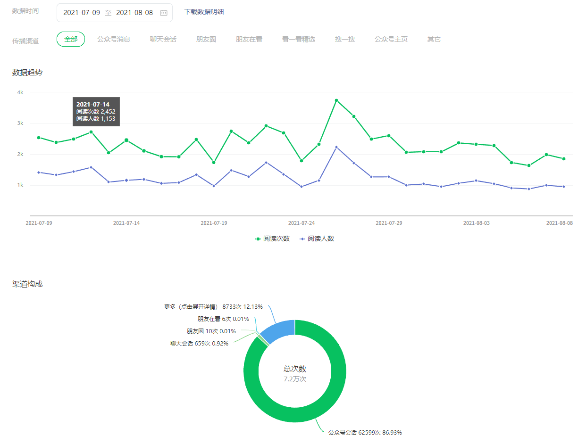Open end date 2021-08-08 field
This screenshot has height=436, width=586.
(x=134, y=13)
